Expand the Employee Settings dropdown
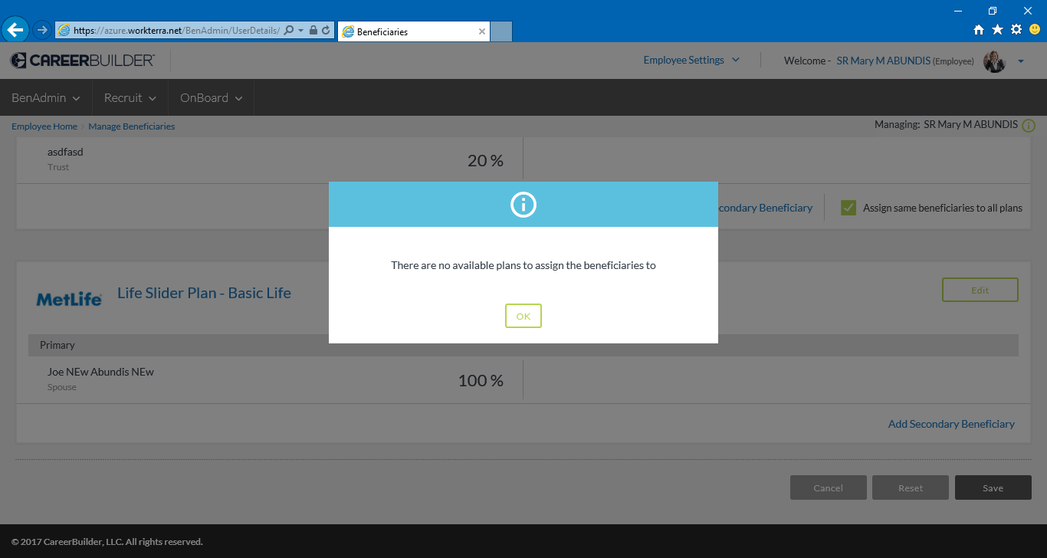Screen dimensions: 1047x558 coord(691,61)
